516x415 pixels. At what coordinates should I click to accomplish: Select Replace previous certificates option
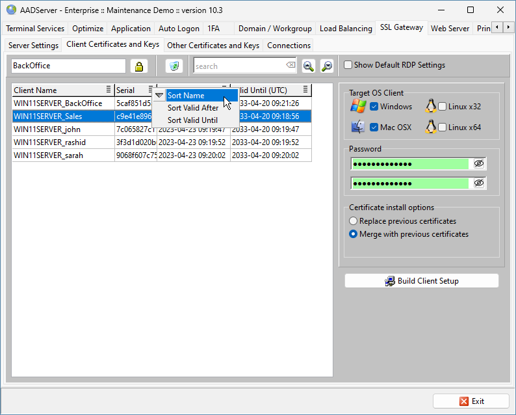[354, 221]
